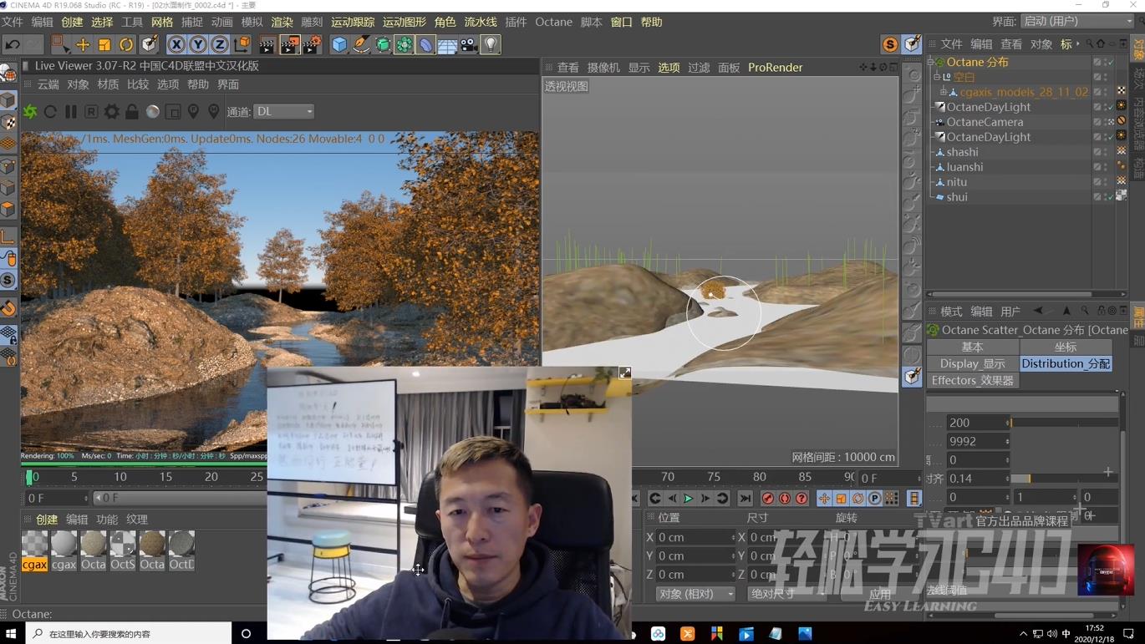1145x644 pixels.
Task: Select the cube primitive icon in the toolbar
Action: pyautogui.click(x=338, y=46)
